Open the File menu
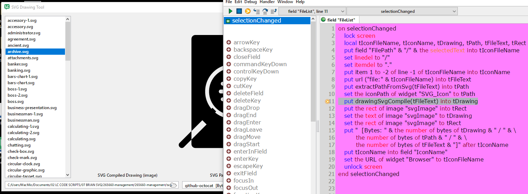 point(229,2)
